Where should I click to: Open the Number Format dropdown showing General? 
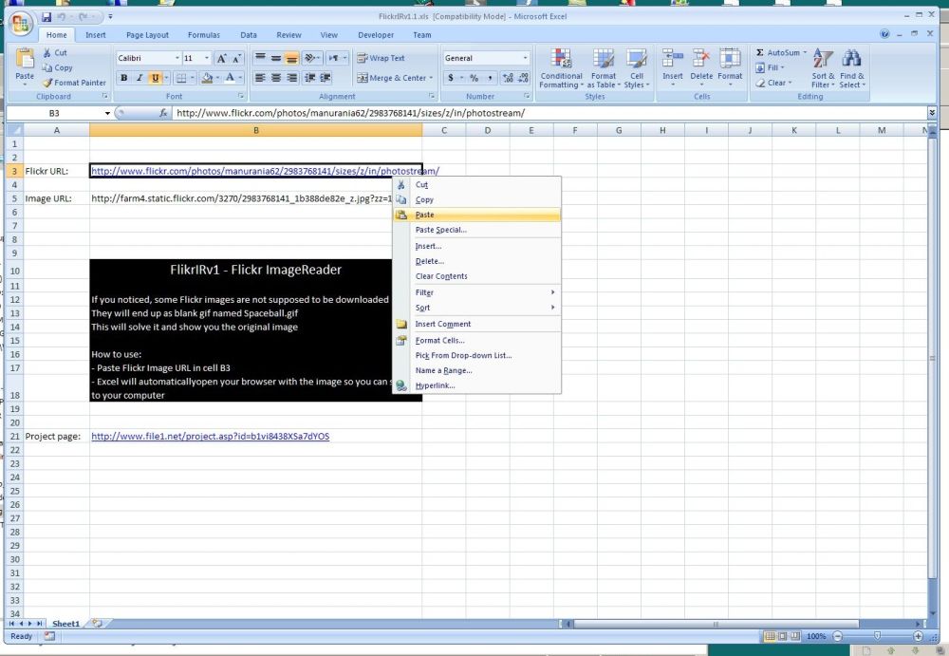525,58
